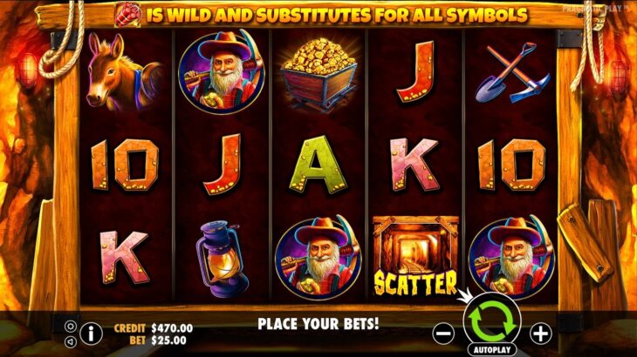Select the green A symbol
The image size is (637, 357).
click(318, 165)
